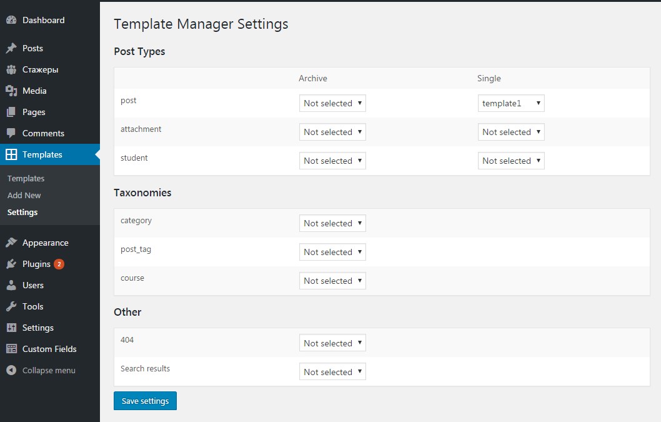Click the Media icon in sidebar
The image size is (661, 422).
pyautogui.click(x=11, y=91)
